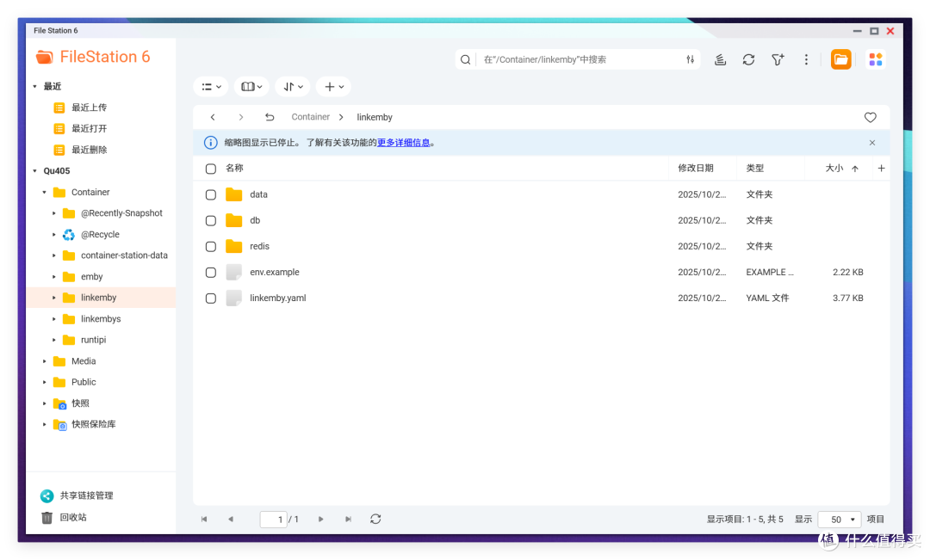
Task: Select the 快照保险库 tree folder
Action: (x=93, y=424)
